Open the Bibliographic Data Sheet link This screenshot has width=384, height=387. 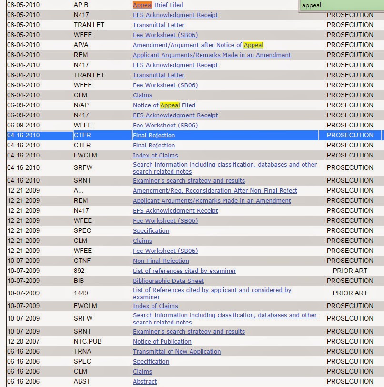pyautogui.click(x=168, y=281)
